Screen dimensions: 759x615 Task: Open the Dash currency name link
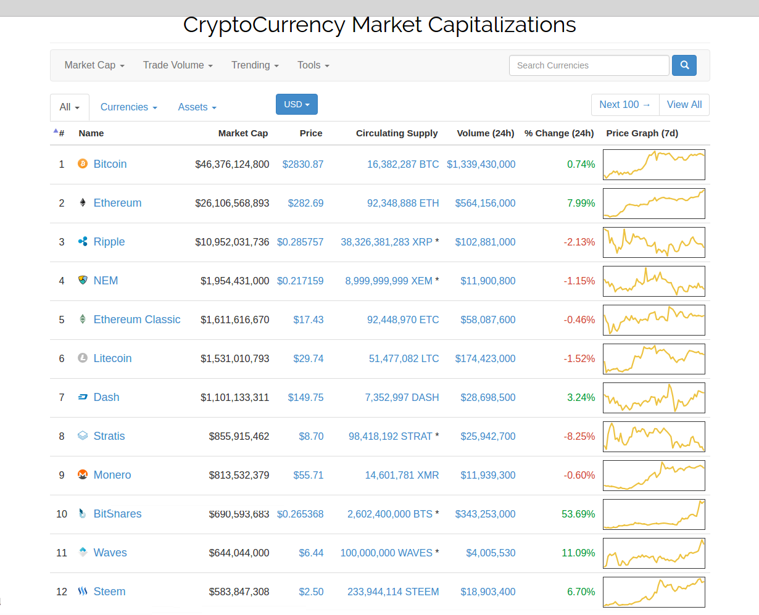click(107, 397)
